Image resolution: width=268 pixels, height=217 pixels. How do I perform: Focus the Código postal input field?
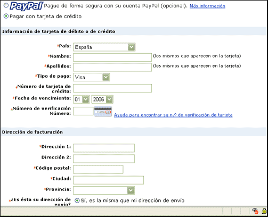(x=98, y=169)
